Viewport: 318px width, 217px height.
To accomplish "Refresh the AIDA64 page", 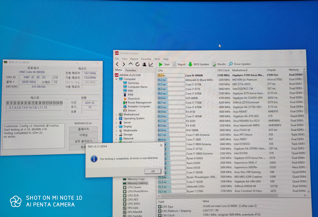I will (x=137, y=64).
